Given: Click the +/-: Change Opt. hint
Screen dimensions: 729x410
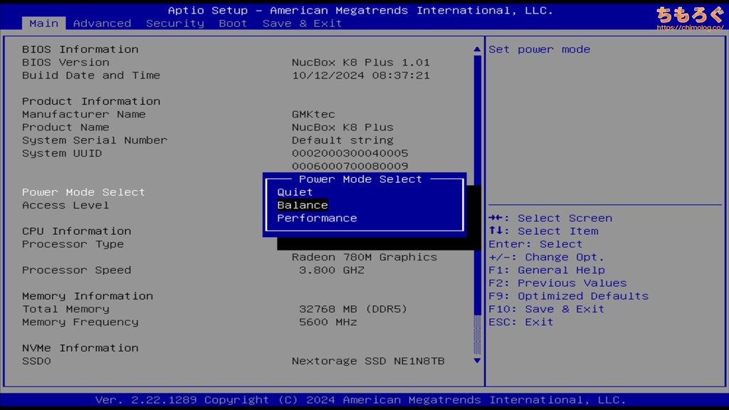Looking at the screenshot, I should click(x=546, y=257).
